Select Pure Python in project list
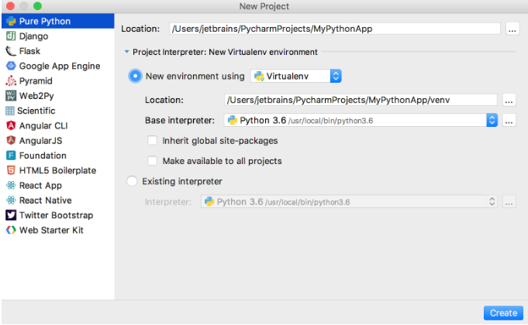The width and height of the screenshot is (528, 325). pyautogui.click(x=58, y=21)
